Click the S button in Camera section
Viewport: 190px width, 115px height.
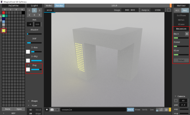176,101
